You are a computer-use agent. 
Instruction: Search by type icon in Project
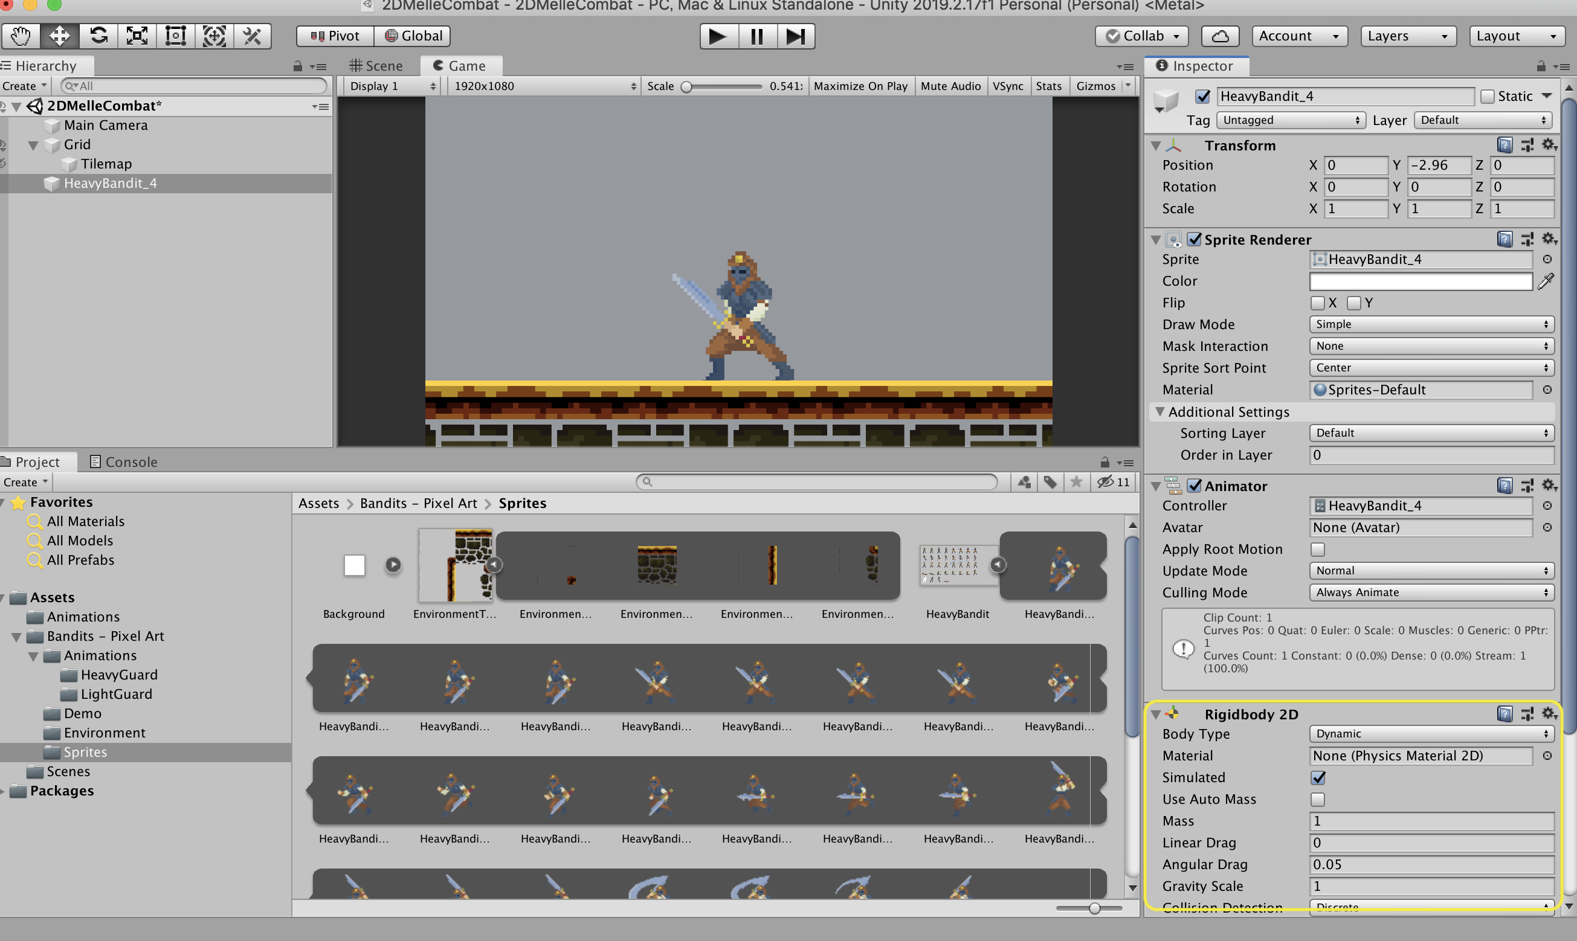click(1024, 482)
